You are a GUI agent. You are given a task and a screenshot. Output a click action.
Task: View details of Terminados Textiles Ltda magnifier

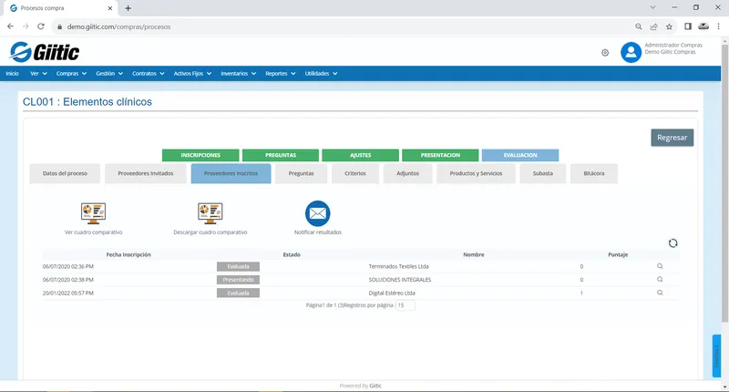click(660, 266)
